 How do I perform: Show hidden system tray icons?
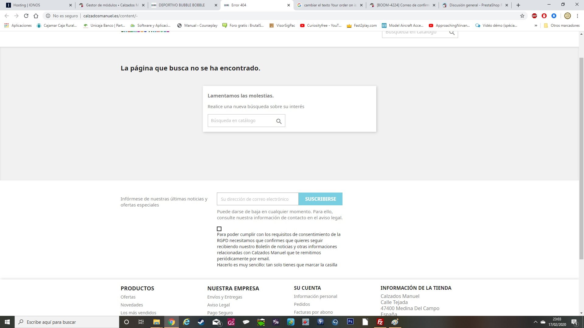click(x=535, y=322)
